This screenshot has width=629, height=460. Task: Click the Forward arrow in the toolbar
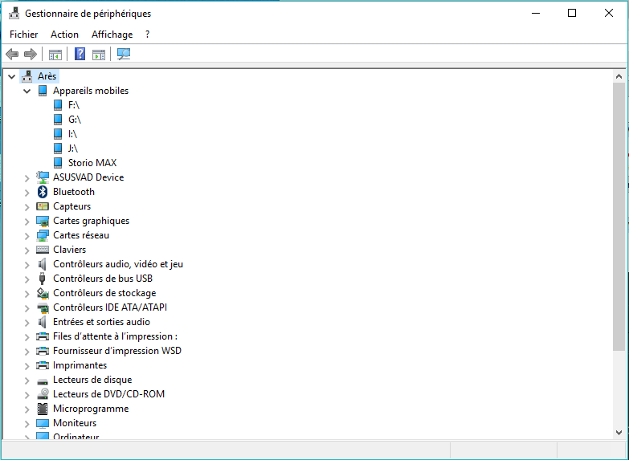point(31,55)
